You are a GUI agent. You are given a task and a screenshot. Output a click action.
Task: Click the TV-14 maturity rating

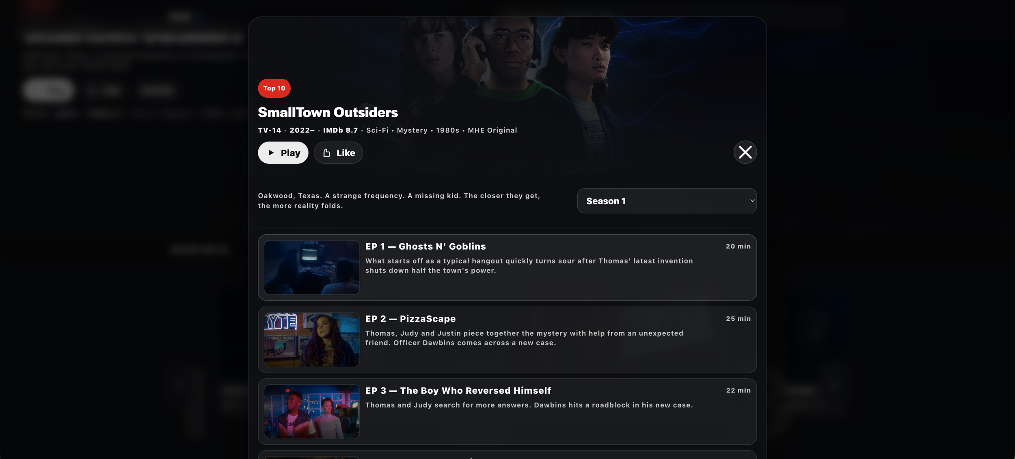(x=270, y=130)
